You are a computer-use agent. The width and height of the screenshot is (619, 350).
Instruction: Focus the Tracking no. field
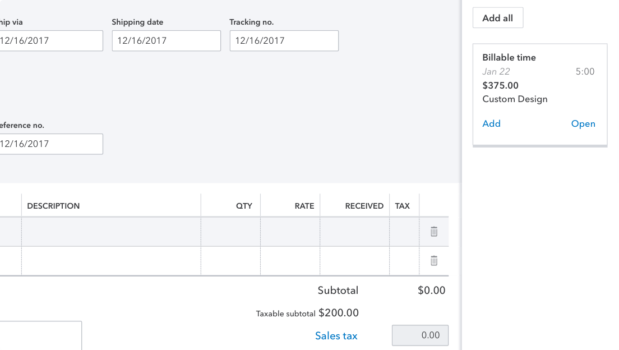pyautogui.click(x=284, y=41)
